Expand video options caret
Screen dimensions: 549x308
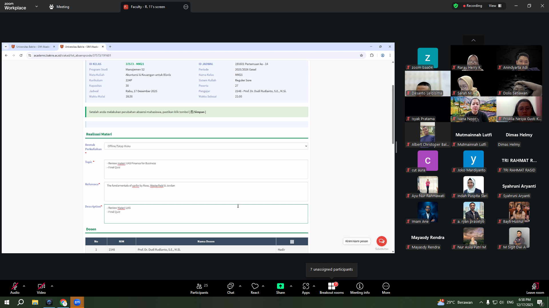(x=52, y=286)
